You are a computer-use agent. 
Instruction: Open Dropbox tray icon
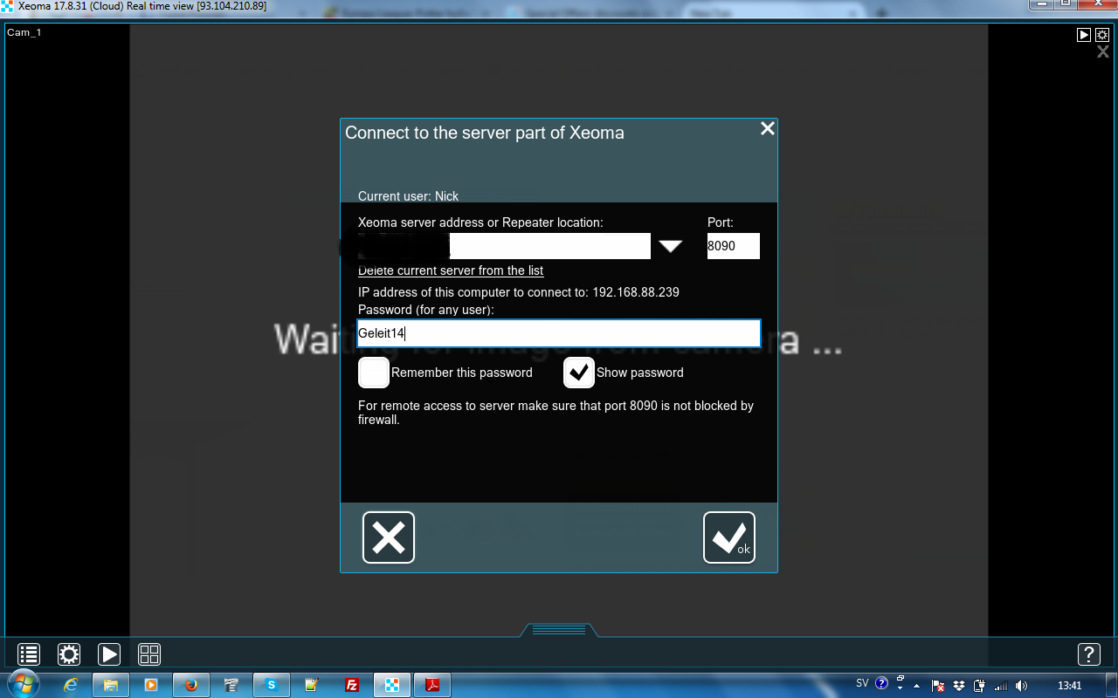959,686
